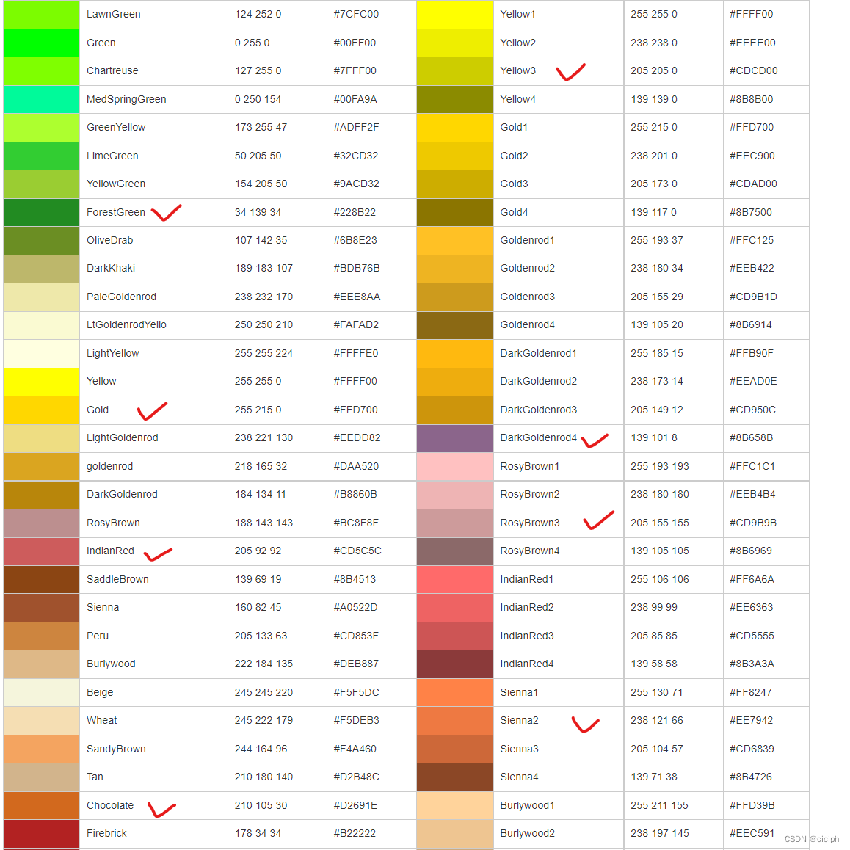Click the purple DarkGoldenrod4 swatch

pos(455,438)
